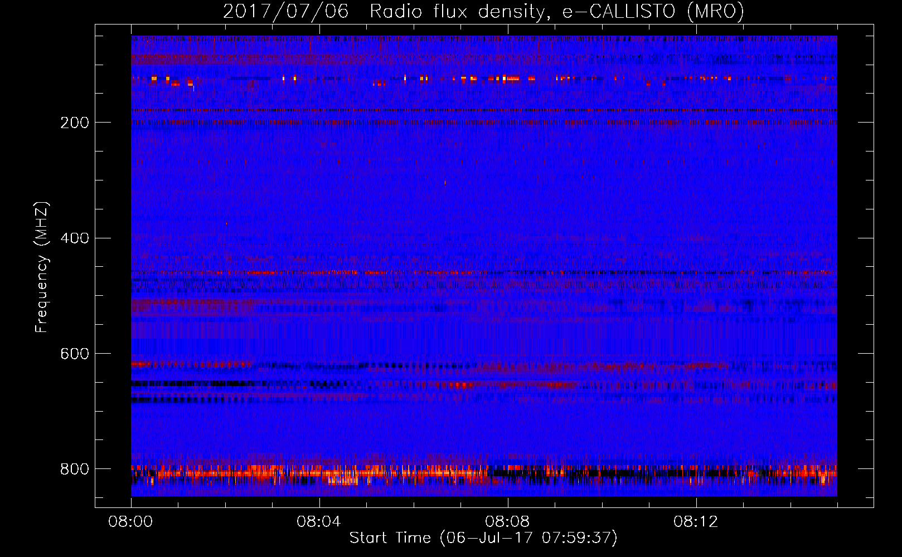Click the 08:08 time tick label
902x557 pixels.
[507, 522]
